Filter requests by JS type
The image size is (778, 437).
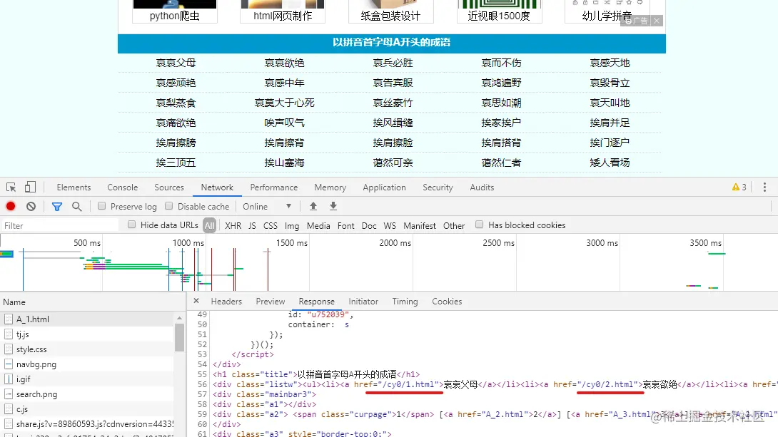coord(252,225)
